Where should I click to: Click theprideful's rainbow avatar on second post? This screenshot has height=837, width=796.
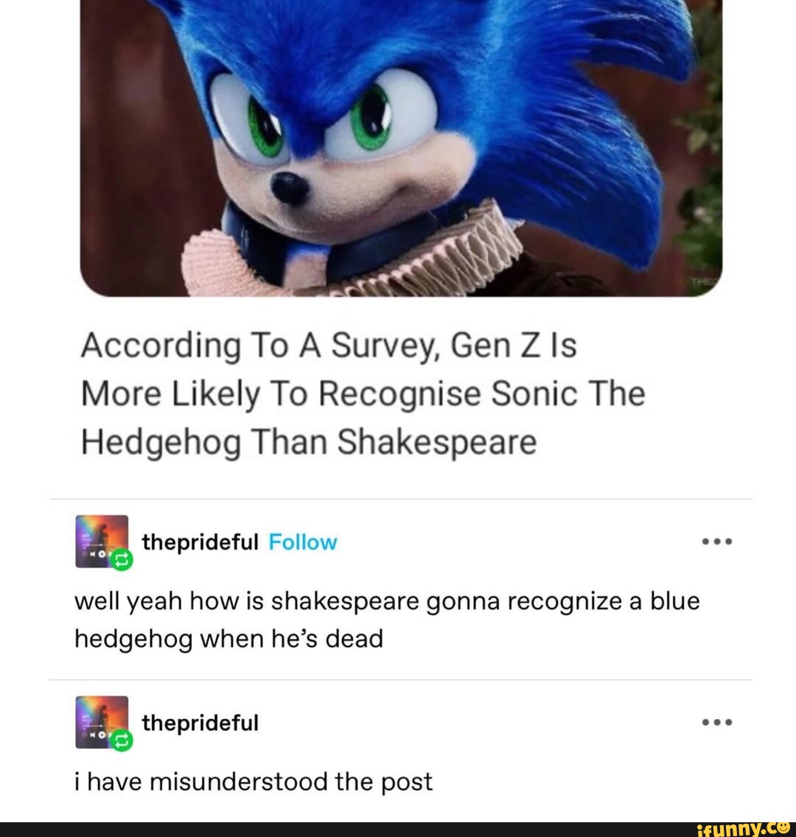click(x=99, y=722)
